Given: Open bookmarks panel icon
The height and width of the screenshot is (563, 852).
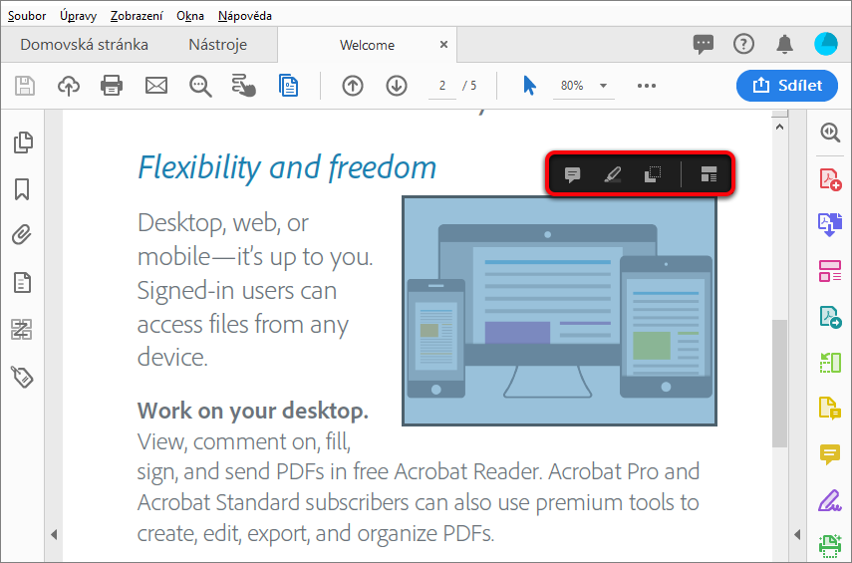Looking at the screenshot, I should 22,189.
